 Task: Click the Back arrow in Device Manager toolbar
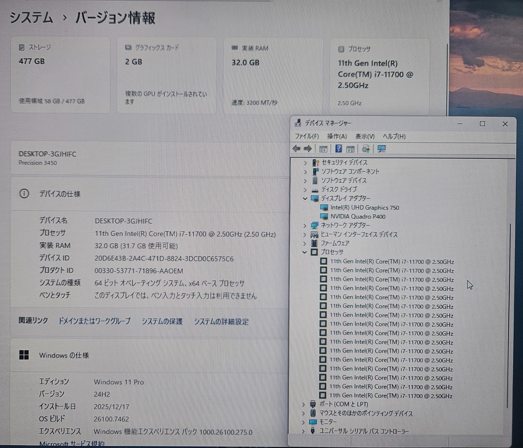tap(296, 149)
